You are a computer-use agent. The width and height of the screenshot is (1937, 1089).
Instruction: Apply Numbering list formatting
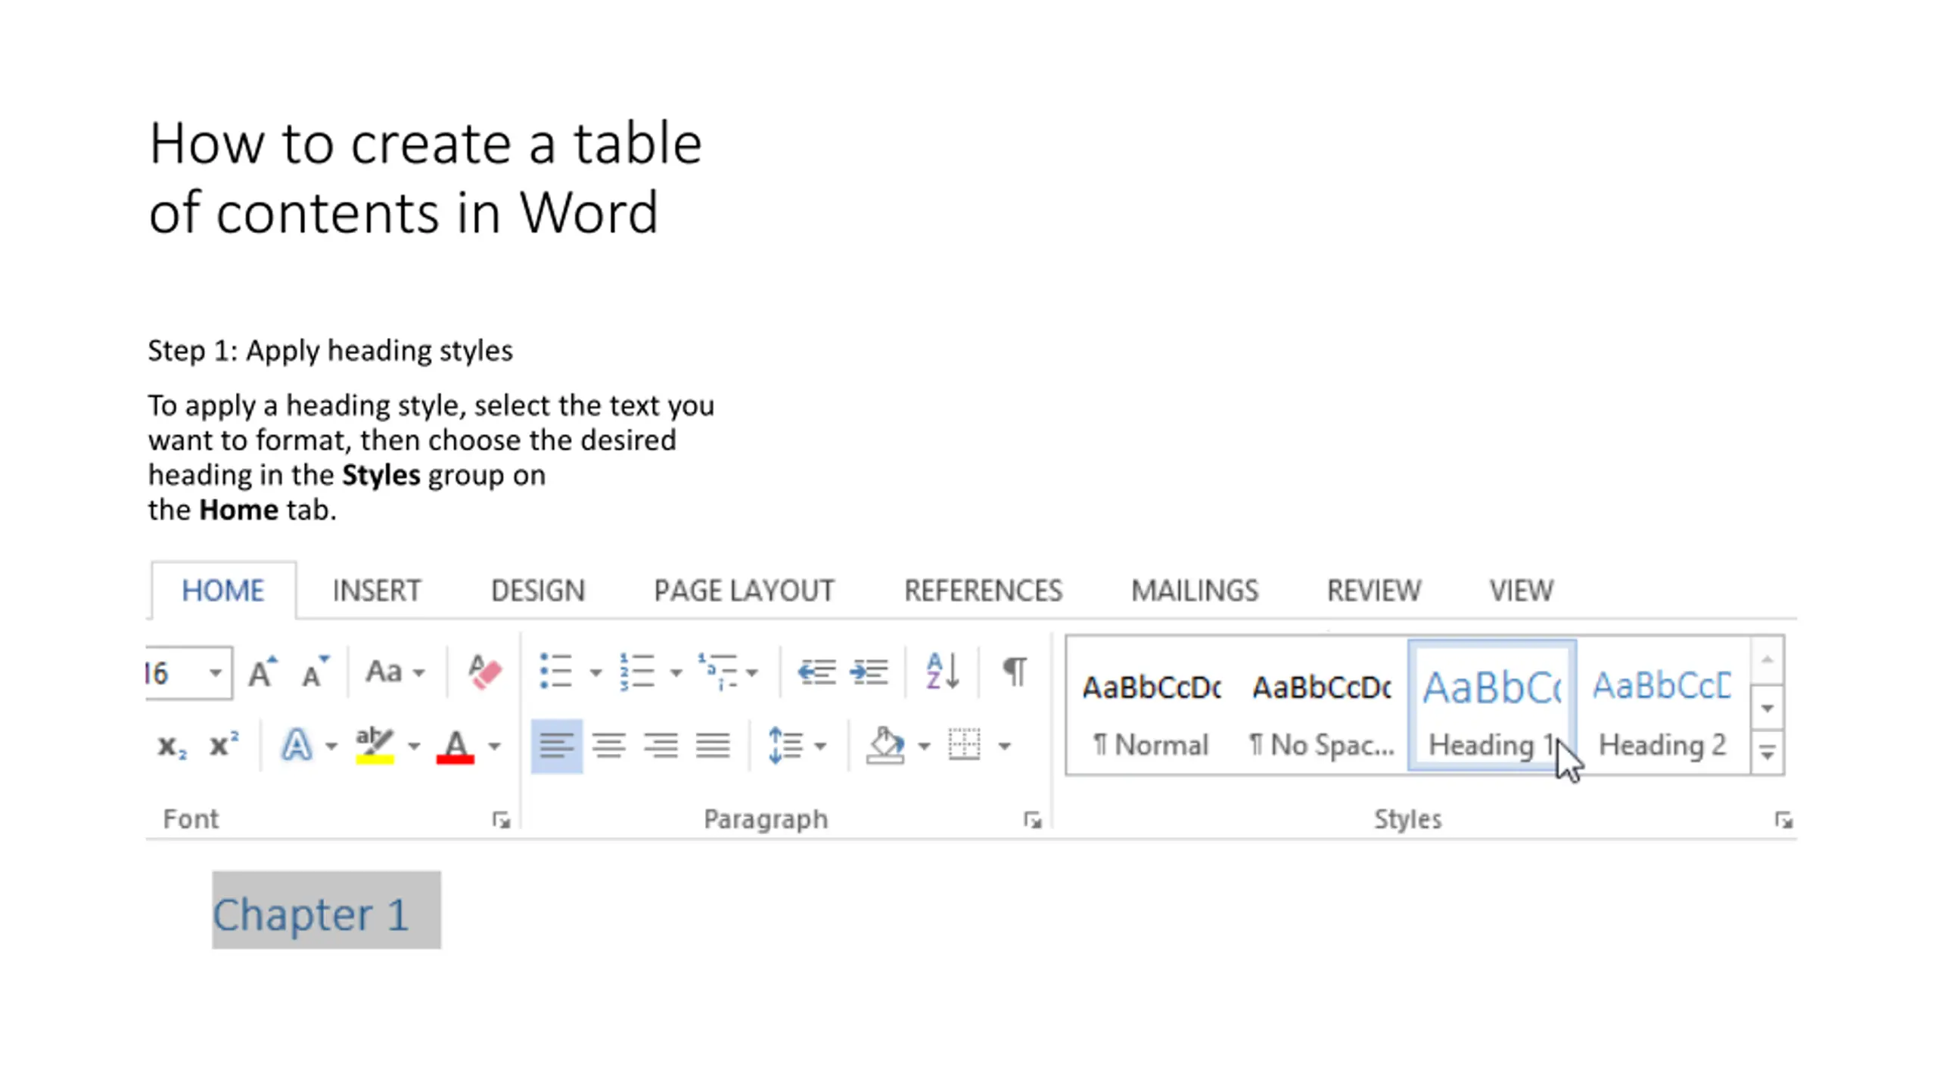[x=636, y=672]
